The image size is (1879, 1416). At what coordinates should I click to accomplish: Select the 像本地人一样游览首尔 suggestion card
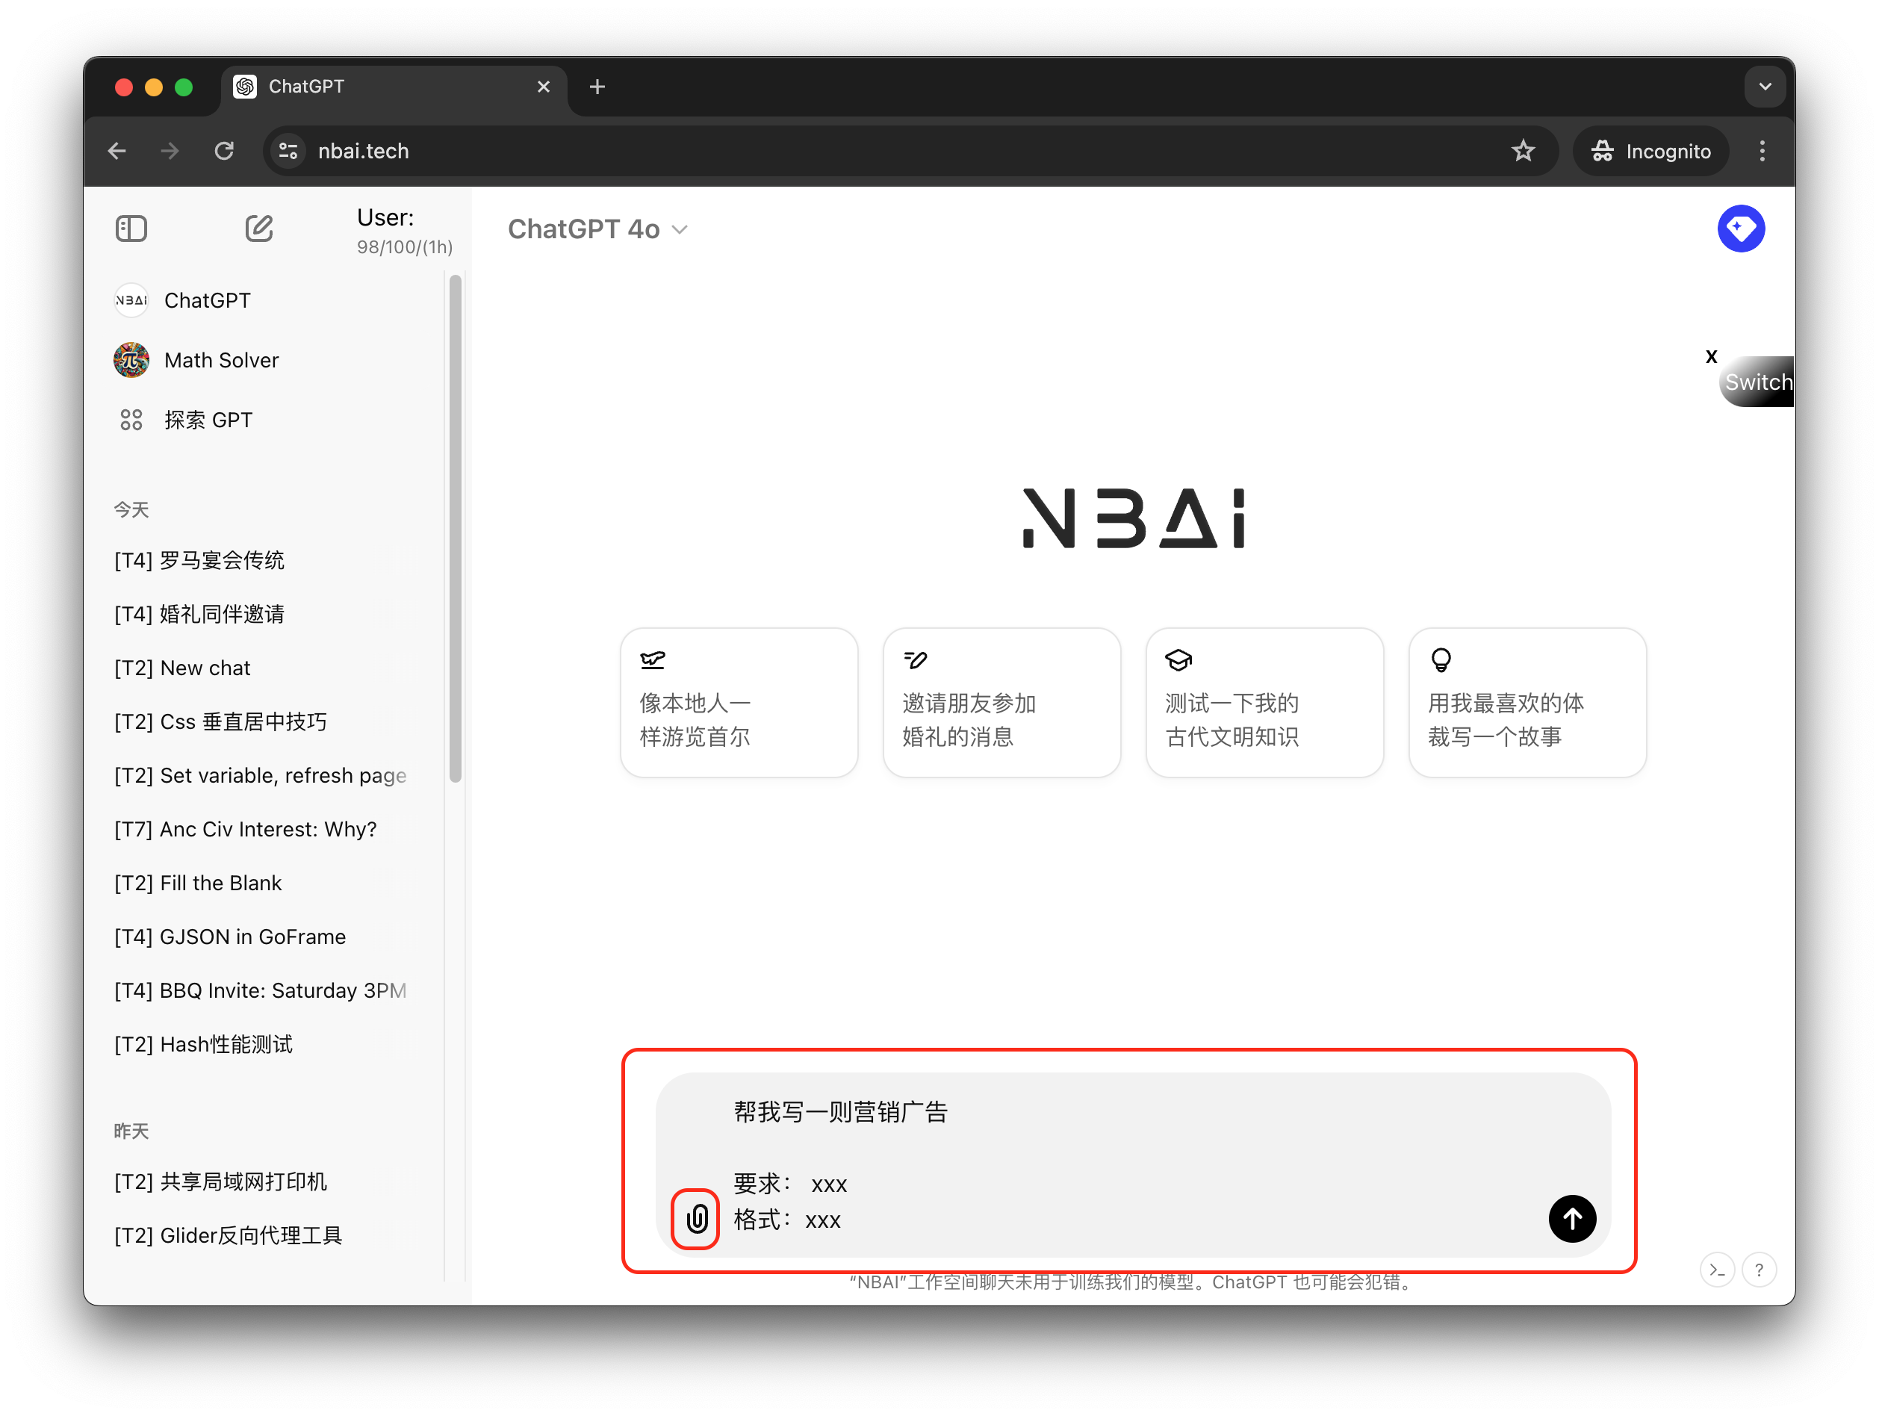[738, 703]
